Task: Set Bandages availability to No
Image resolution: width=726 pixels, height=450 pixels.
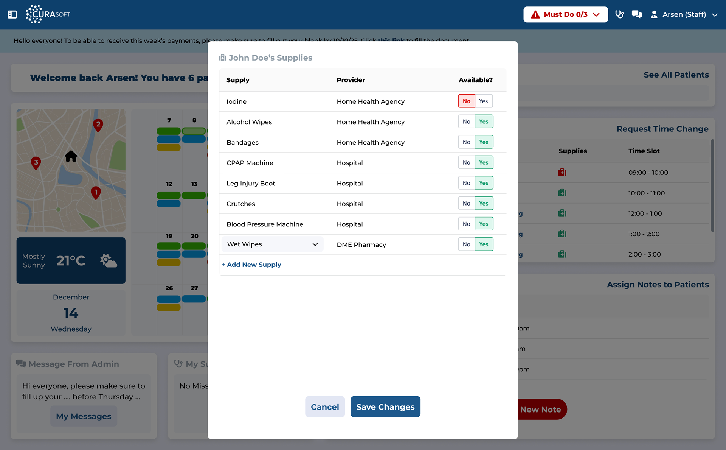Action: (466, 142)
